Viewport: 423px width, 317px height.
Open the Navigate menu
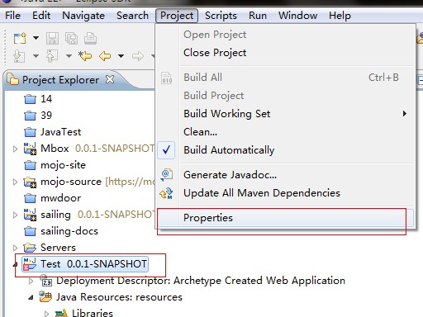pos(83,16)
